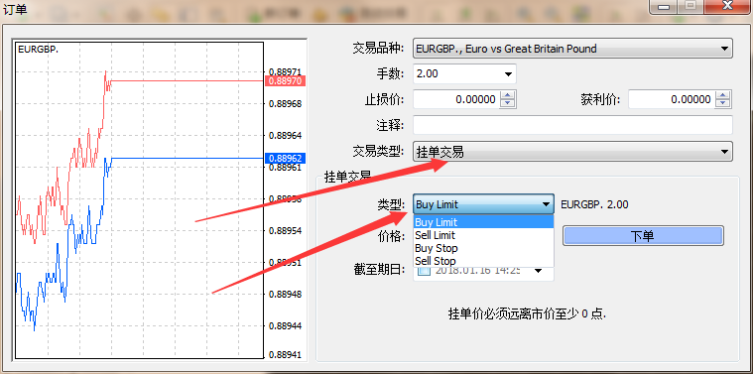
Task: Click into the 注释 comment field
Action: pos(572,125)
